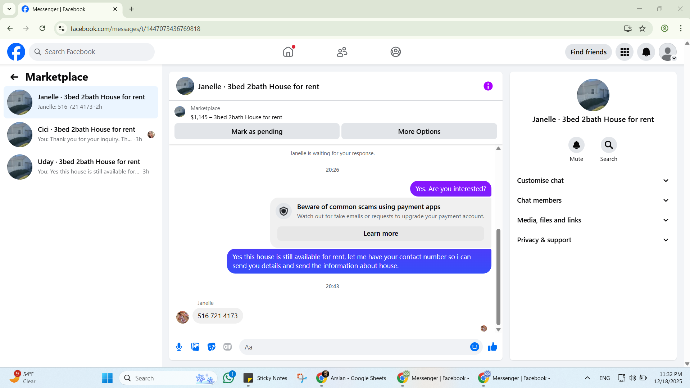Open the Friends icon in the top navigation
The image size is (690, 388).
coord(342,52)
